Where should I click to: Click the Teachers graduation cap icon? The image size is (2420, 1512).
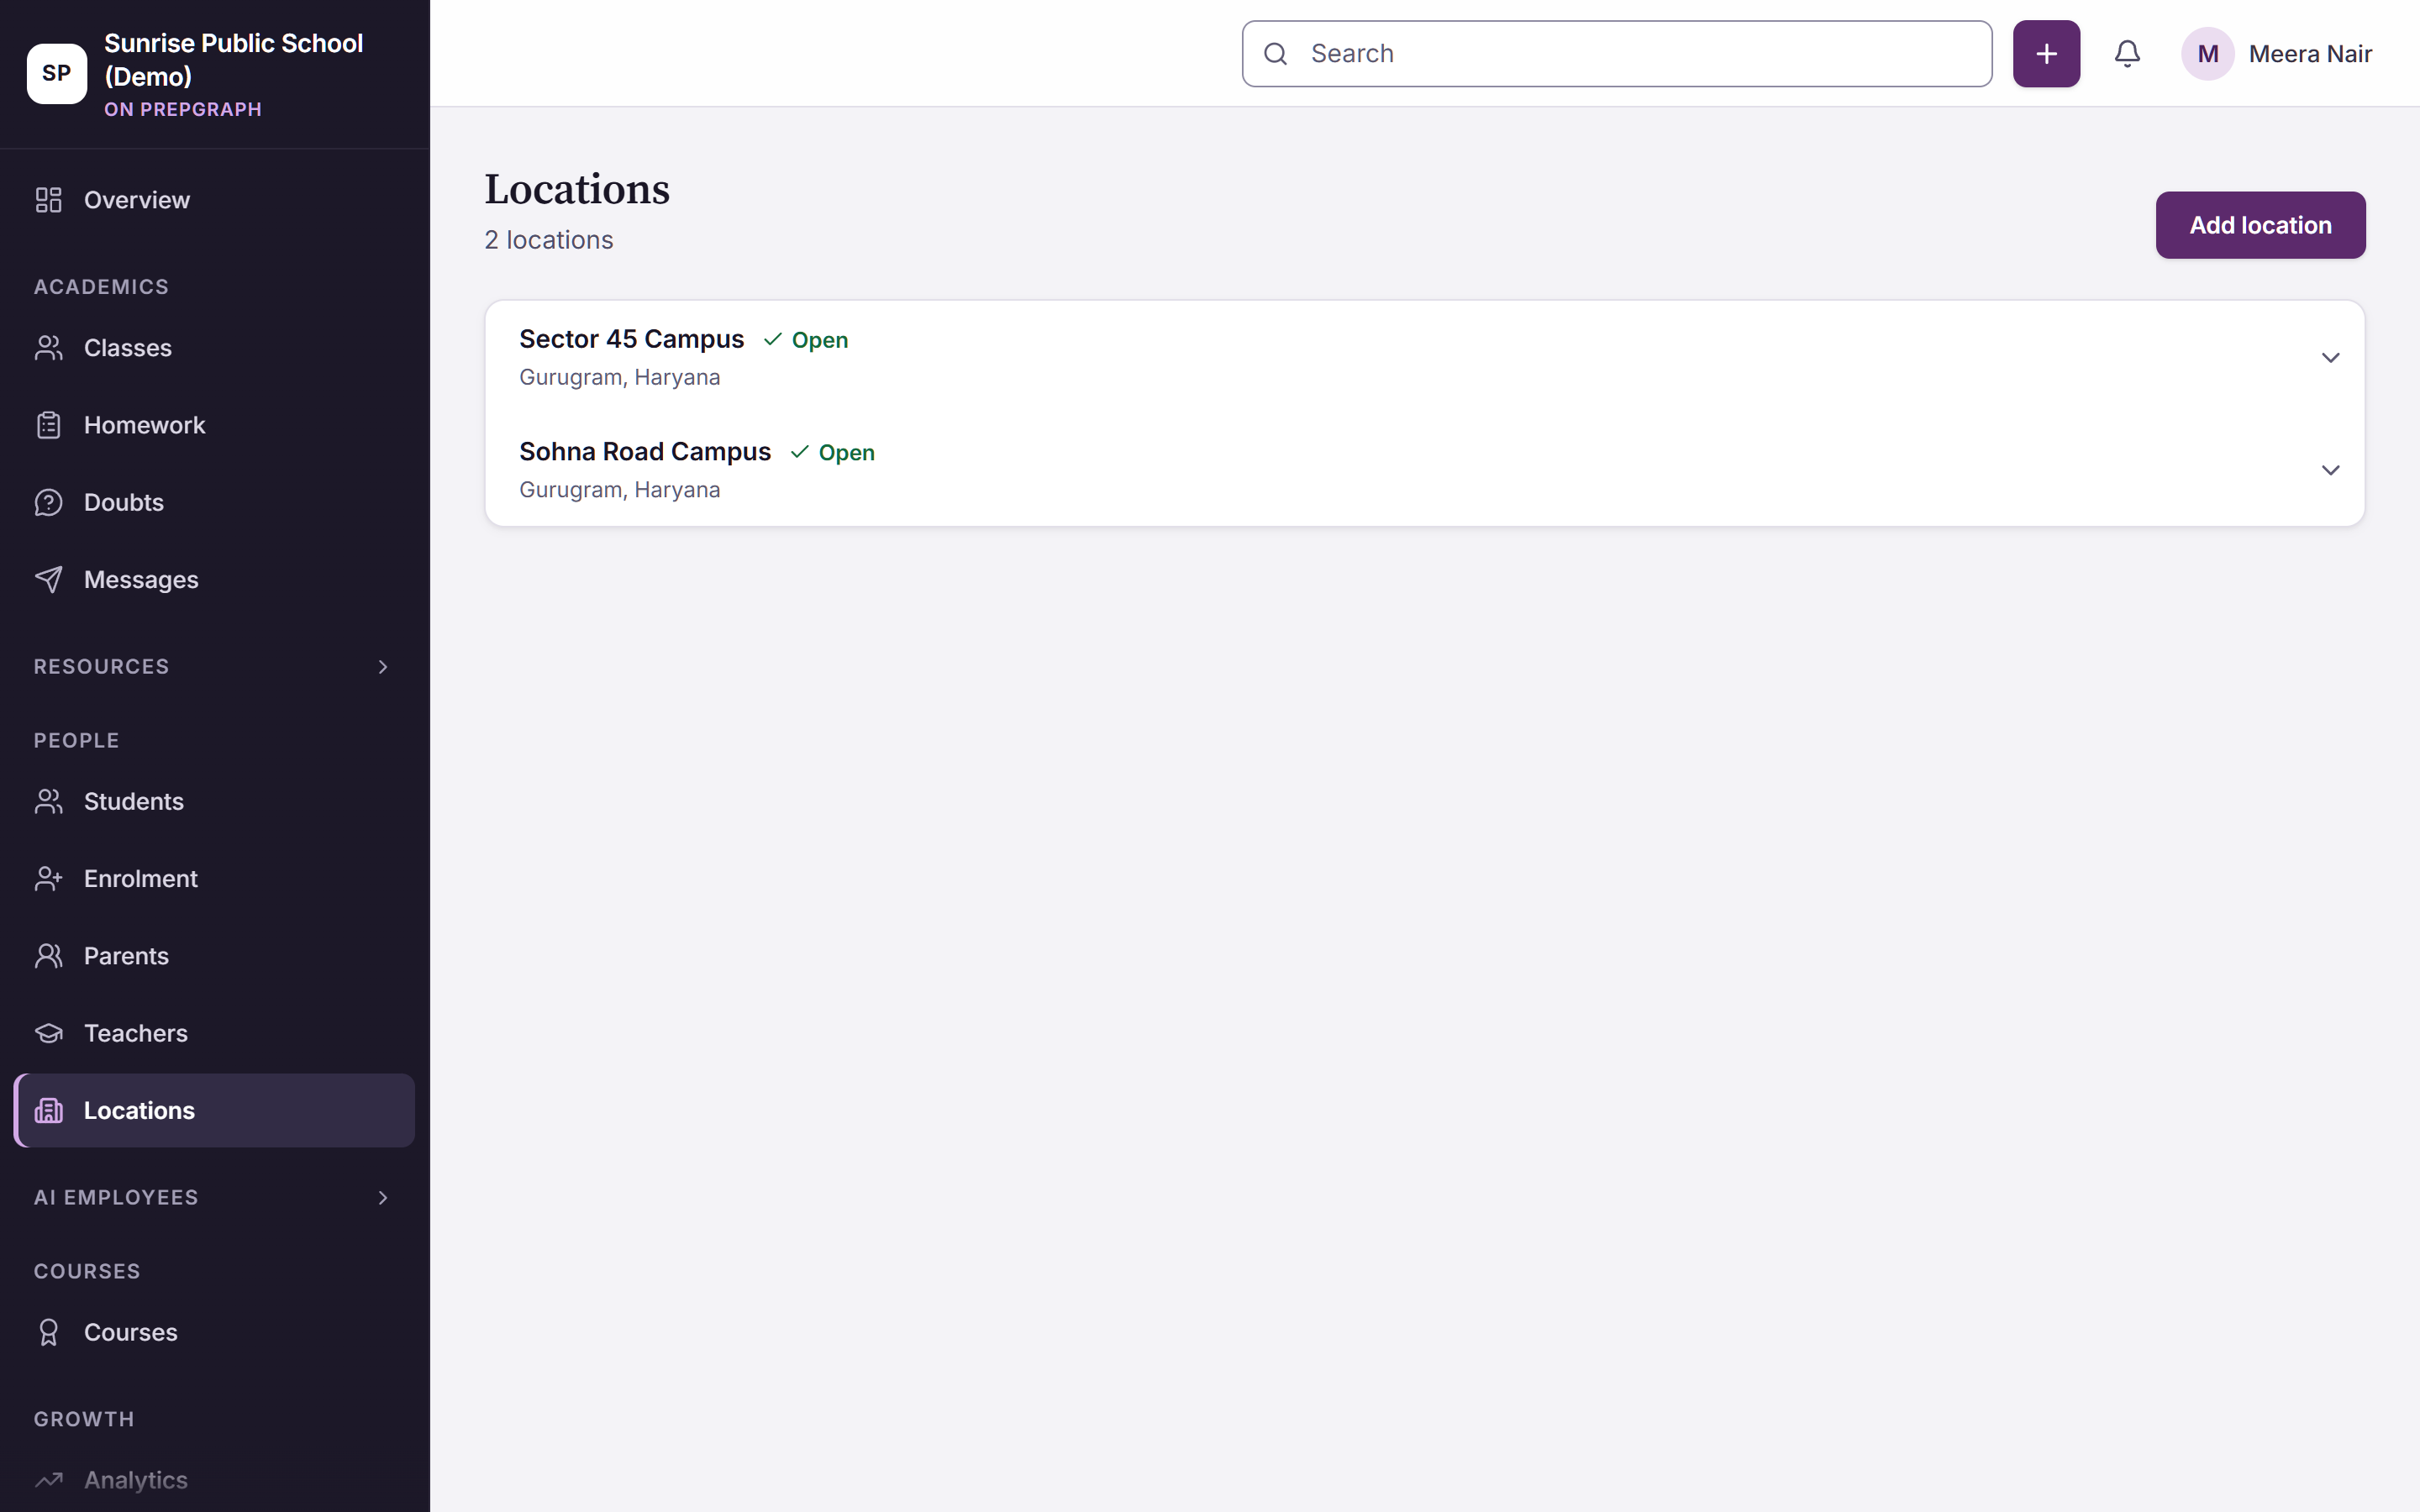tap(48, 1033)
